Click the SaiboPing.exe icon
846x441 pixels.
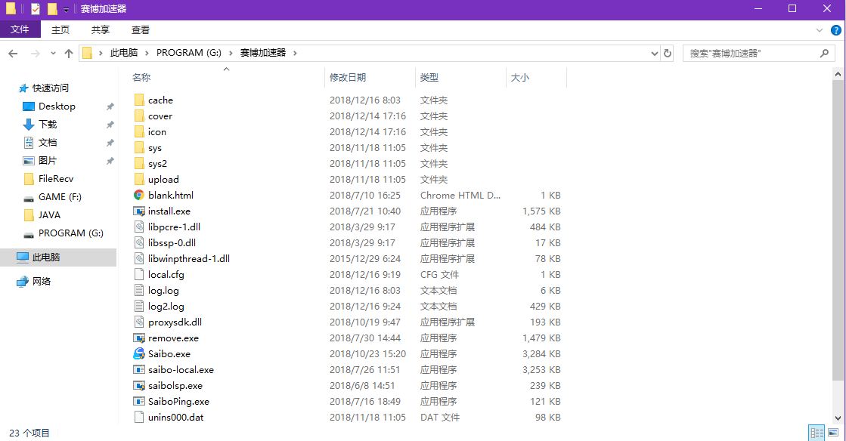click(139, 401)
